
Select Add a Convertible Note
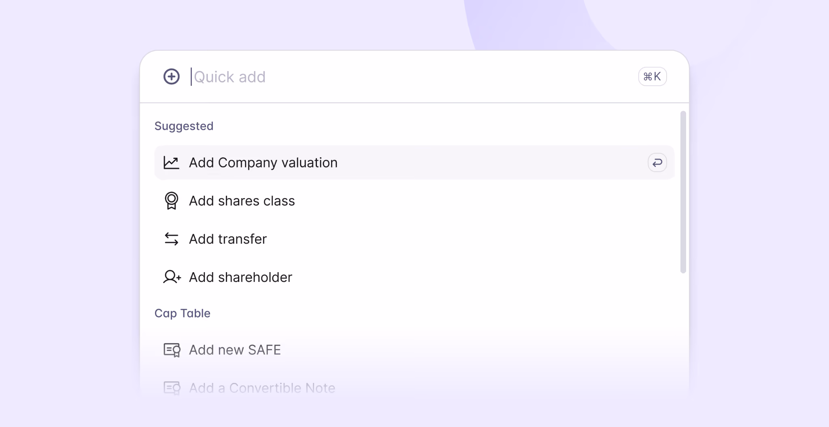262,388
